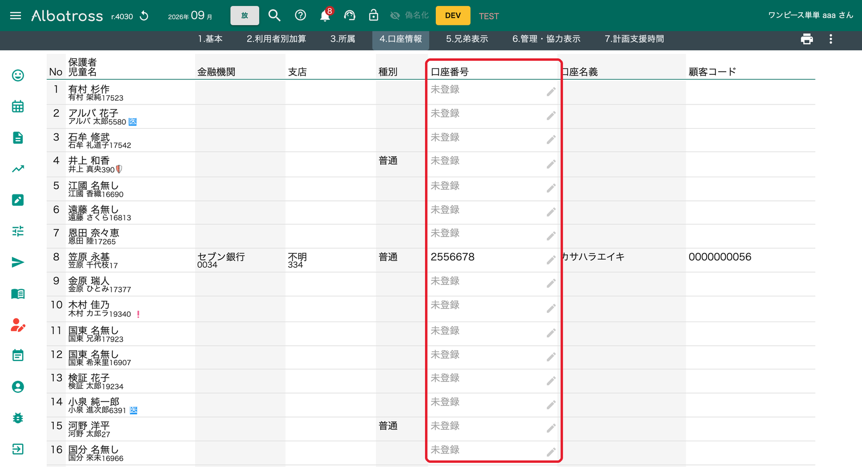Open help via the question mark icon
The width and height of the screenshot is (862, 467).
301,16
